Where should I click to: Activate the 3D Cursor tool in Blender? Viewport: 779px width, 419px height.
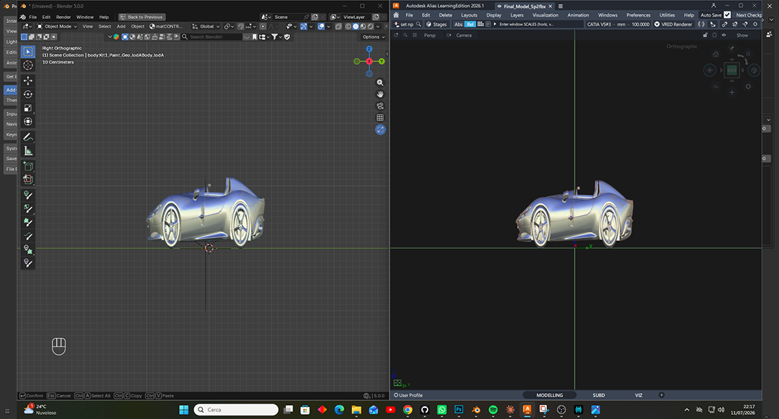[x=28, y=65]
